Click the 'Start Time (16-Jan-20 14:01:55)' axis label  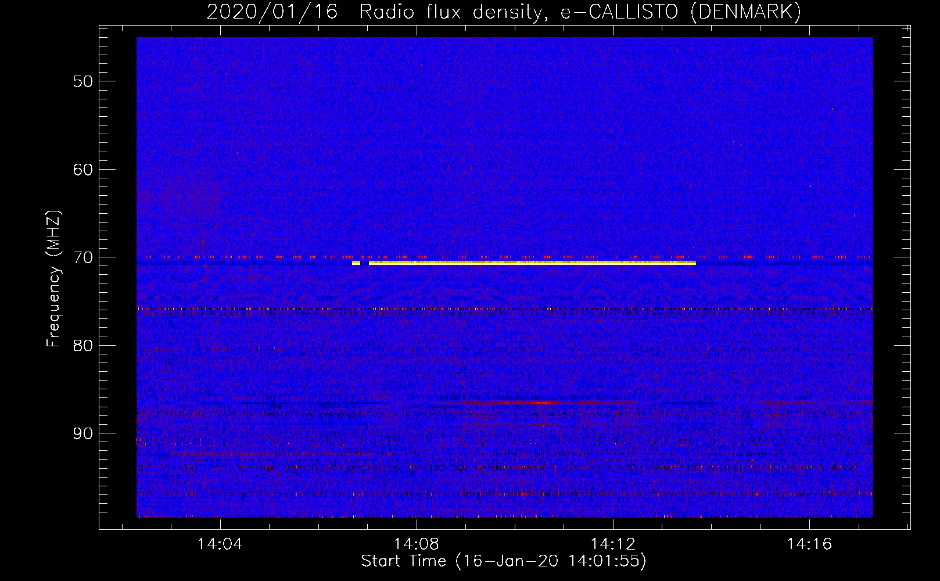pyautogui.click(x=503, y=561)
